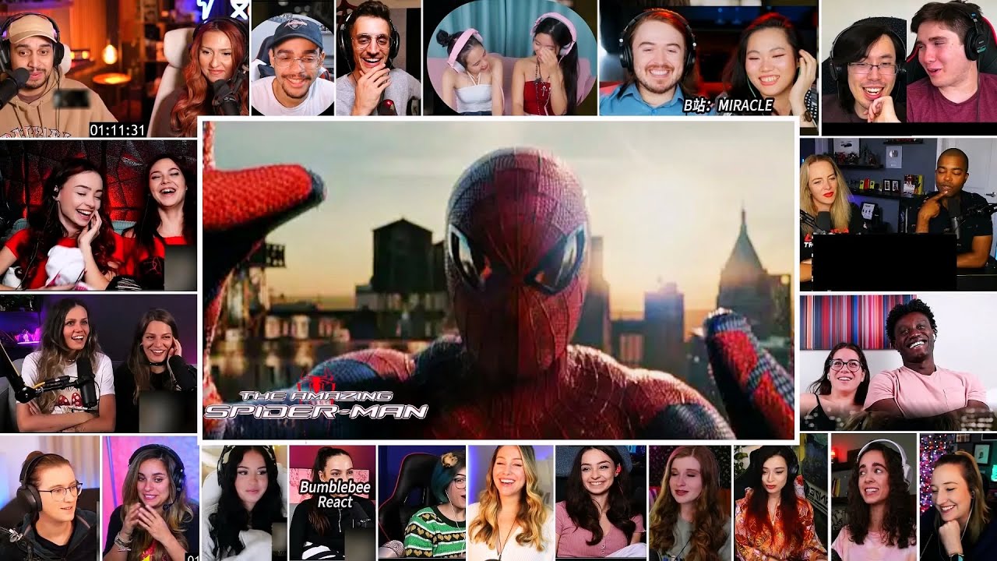Image resolution: width=997 pixels, height=561 pixels.
Task: Open panel of woman in orange floral top
Action: 780,499
